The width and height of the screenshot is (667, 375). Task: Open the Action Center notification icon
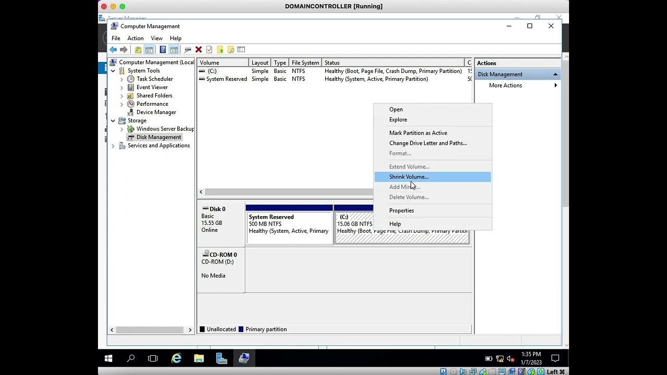coord(555,358)
